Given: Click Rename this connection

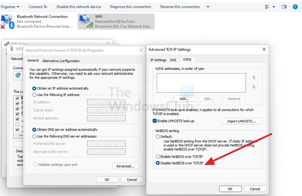Looking at the screenshot, I should [180, 7].
